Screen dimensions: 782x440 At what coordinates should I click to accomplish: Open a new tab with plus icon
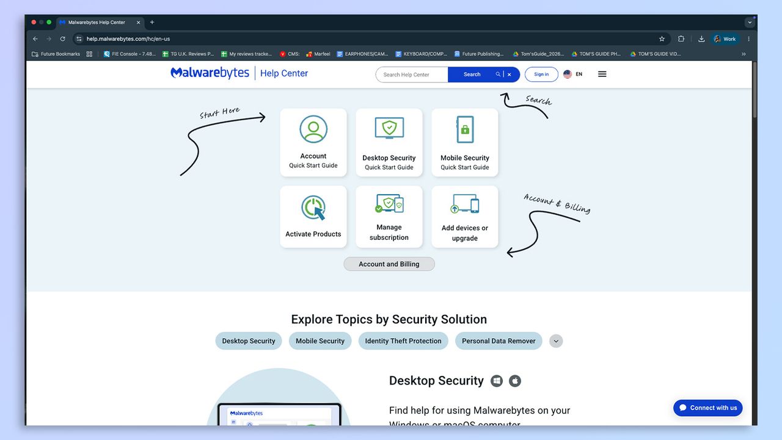click(x=152, y=23)
